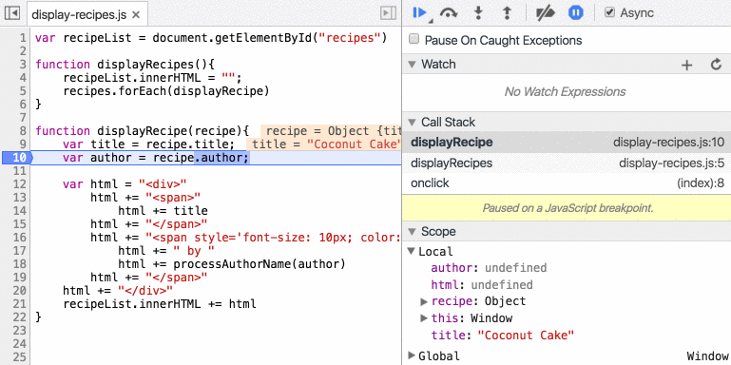Select the displayRecipes call stack frame

click(x=567, y=163)
